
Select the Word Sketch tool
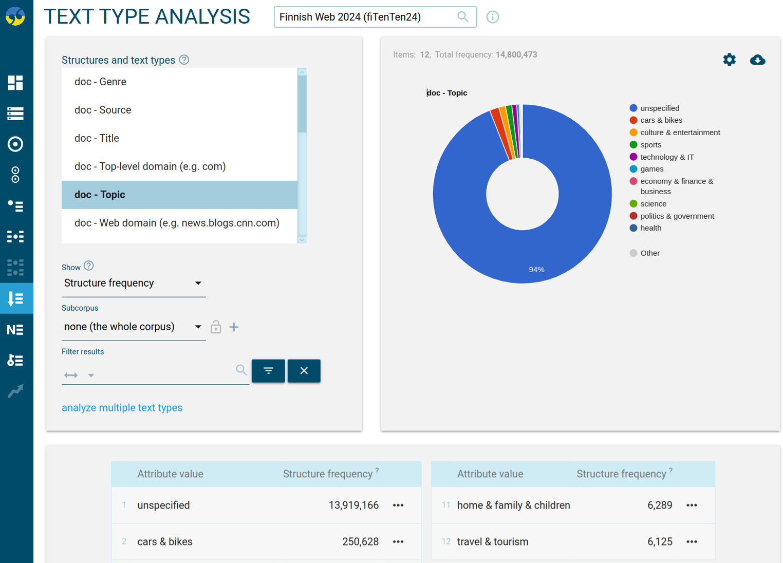point(15,144)
